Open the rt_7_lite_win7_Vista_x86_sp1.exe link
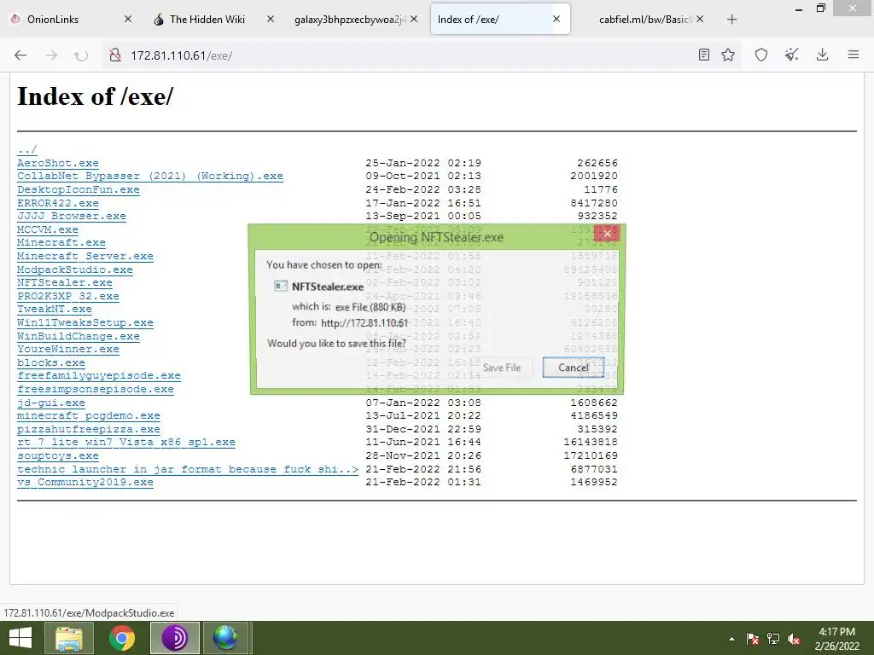874x655 pixels. (x=126, y=443)
